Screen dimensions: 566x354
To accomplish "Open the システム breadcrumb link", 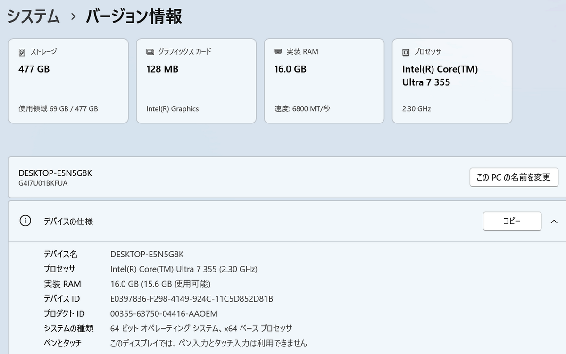I will [33, 16].
